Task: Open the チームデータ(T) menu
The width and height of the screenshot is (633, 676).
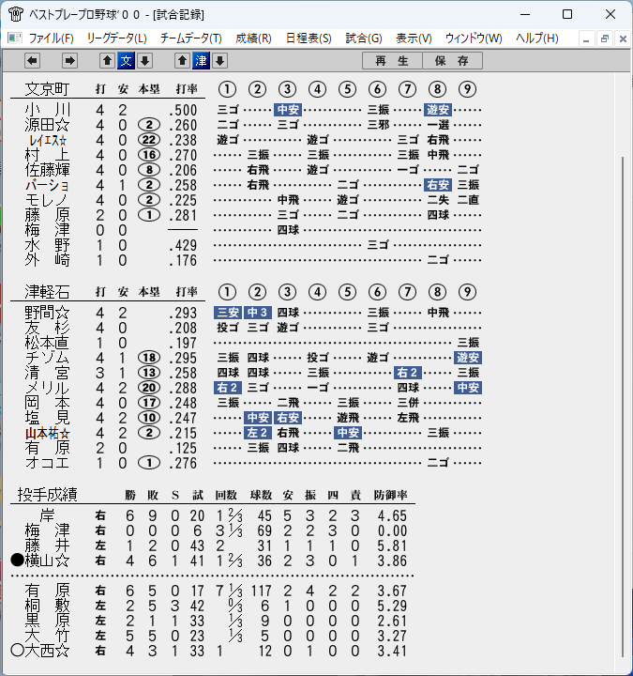Action: pos(190,38)
